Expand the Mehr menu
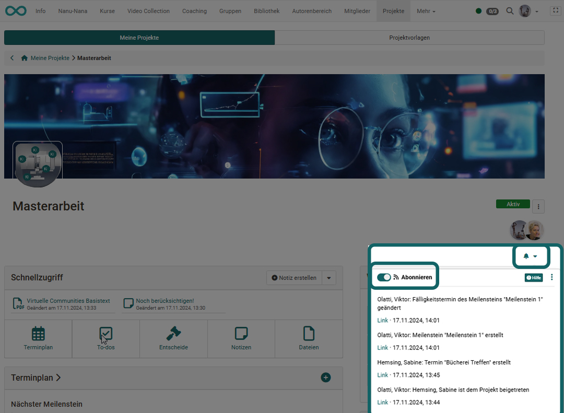The height and width of the screenshot is (413, 564). pos(426,11)
